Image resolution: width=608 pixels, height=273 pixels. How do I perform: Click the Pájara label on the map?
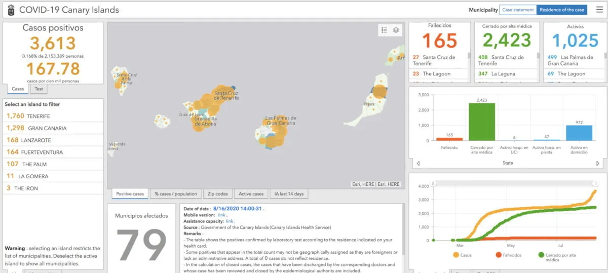point(369,104)
